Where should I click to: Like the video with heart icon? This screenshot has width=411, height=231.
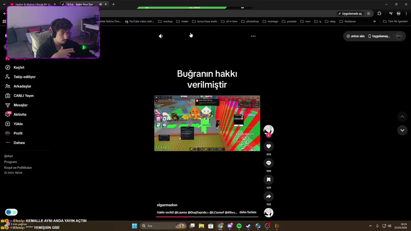[x=269, y=146]
